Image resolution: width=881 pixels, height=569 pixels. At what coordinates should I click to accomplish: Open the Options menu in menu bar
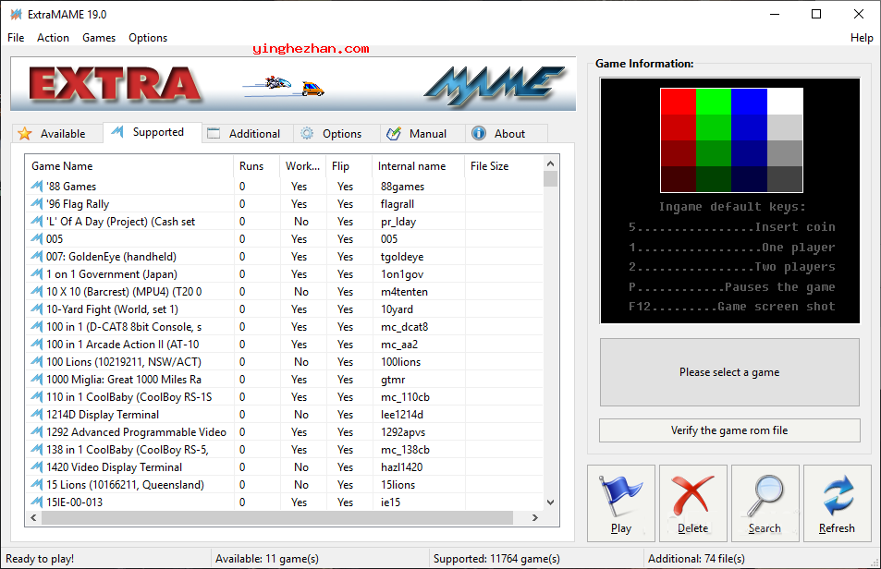(148, 38)
